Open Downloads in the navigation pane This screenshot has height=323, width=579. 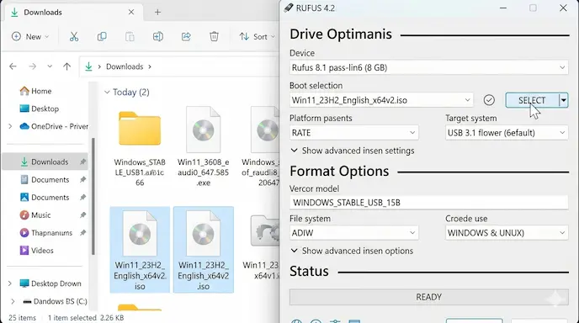point(45,161)
